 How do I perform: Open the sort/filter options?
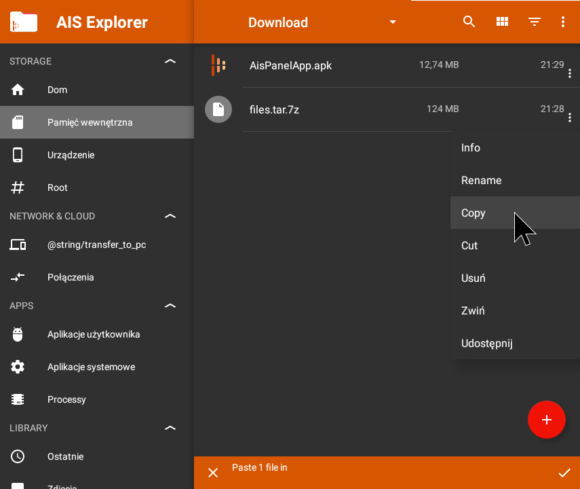(x=535, y=21)
